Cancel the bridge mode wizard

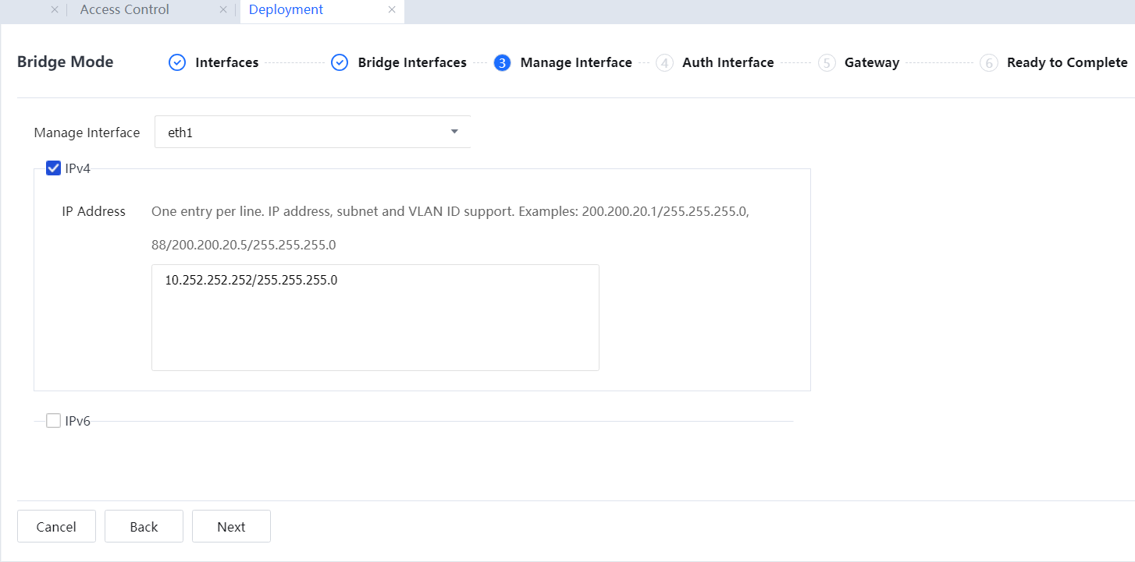(56, 527)
